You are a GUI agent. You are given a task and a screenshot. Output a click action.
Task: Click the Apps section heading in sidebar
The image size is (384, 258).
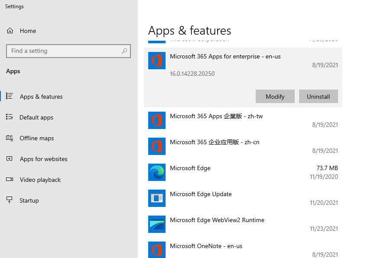[13, 71]
